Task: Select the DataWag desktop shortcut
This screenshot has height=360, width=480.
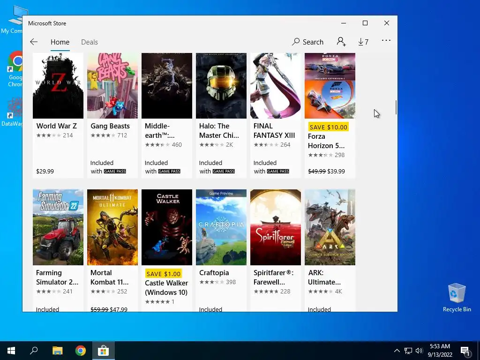Action: (12, 112)
